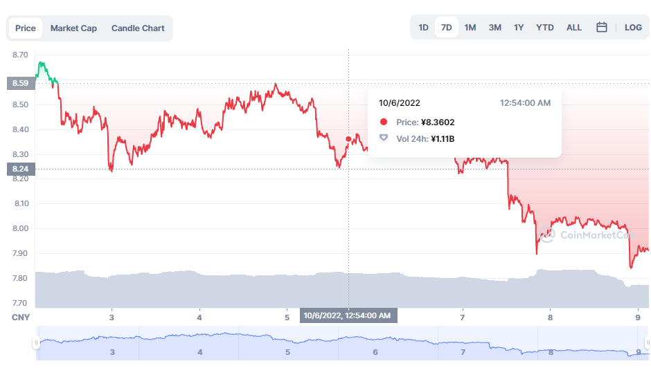Switch to the Market Cap tab
Image resolution: width=651 pixels, height=368 pixels.
coord(73,28)
